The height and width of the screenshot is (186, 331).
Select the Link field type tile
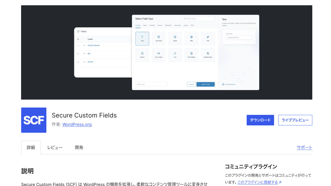(x=175, y=55)
